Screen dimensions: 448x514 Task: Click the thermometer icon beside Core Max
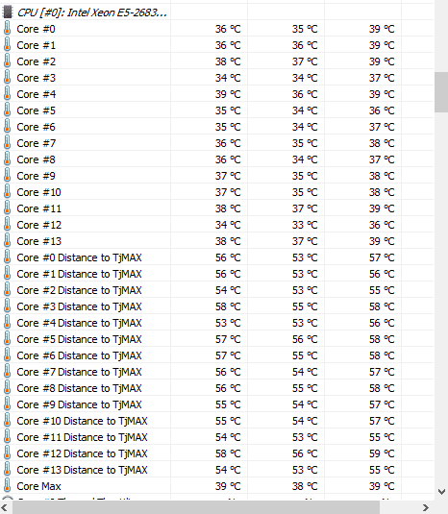(x=7, y=486)
